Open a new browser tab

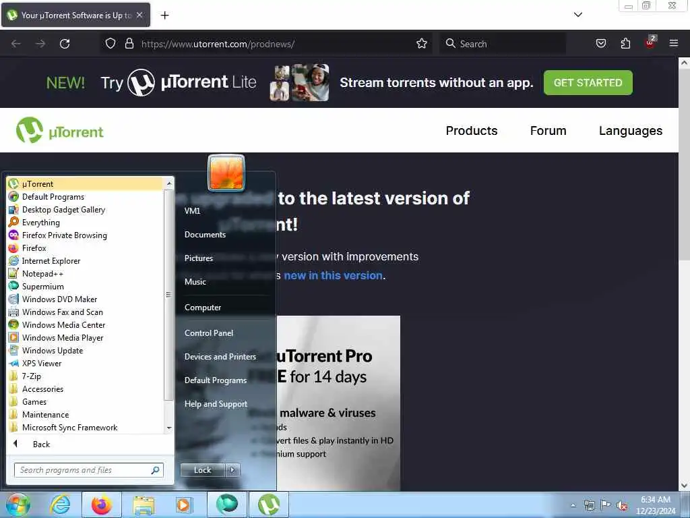[x=164, y=15]
